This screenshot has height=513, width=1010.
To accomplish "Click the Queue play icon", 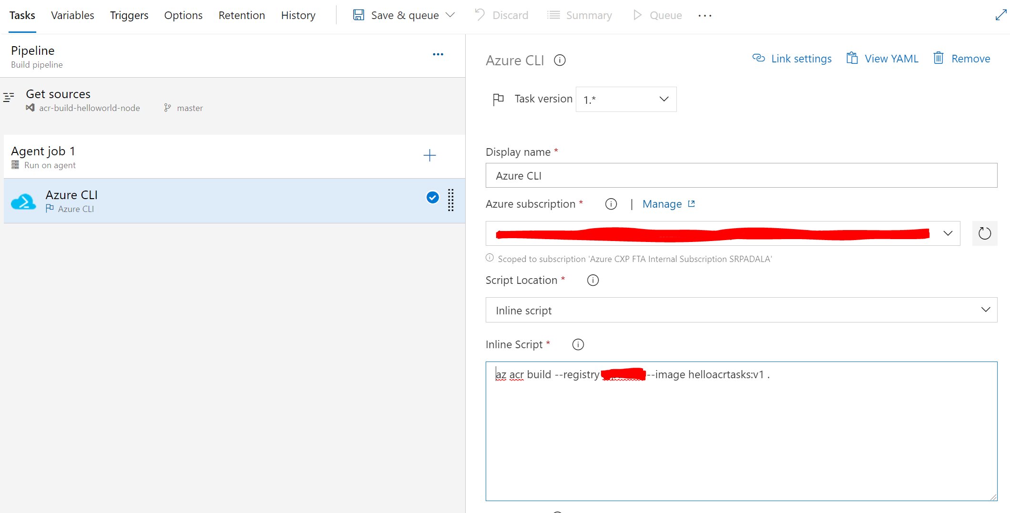I will coord(637,15).
